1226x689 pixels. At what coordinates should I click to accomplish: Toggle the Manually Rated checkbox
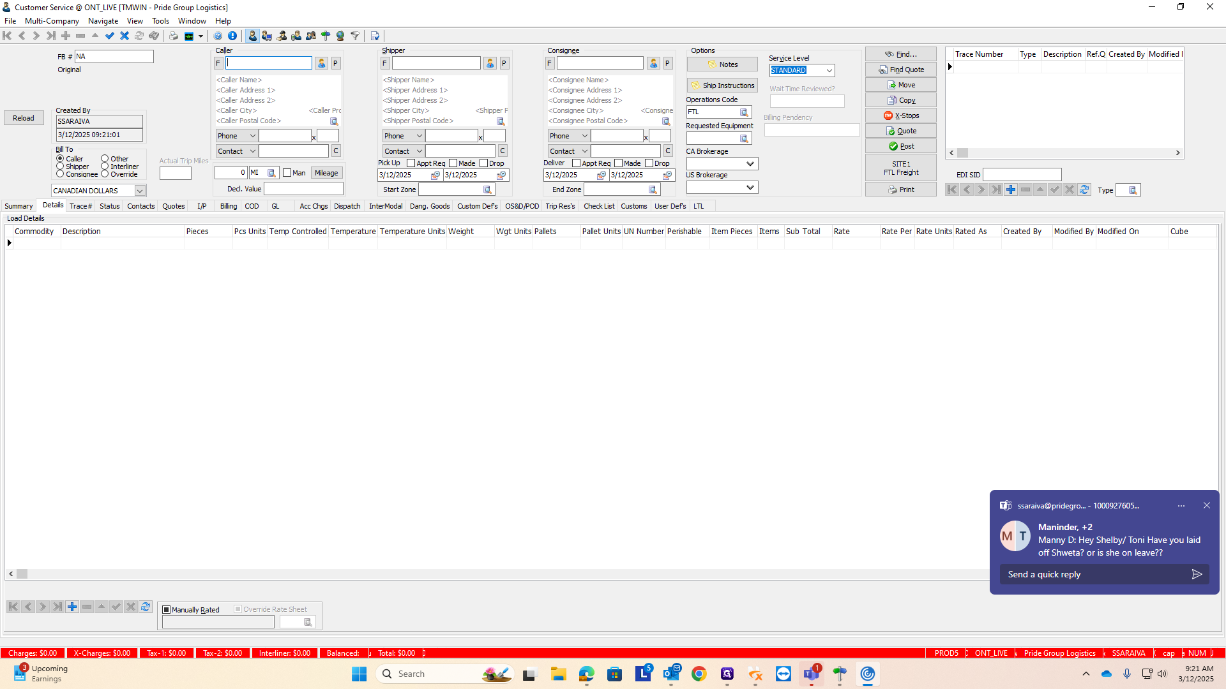point(167,610)
